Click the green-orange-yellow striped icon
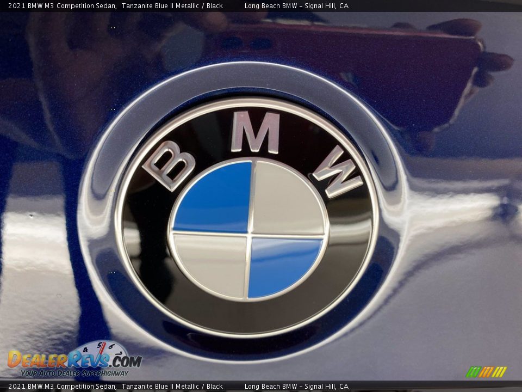 tap(486, 372)
